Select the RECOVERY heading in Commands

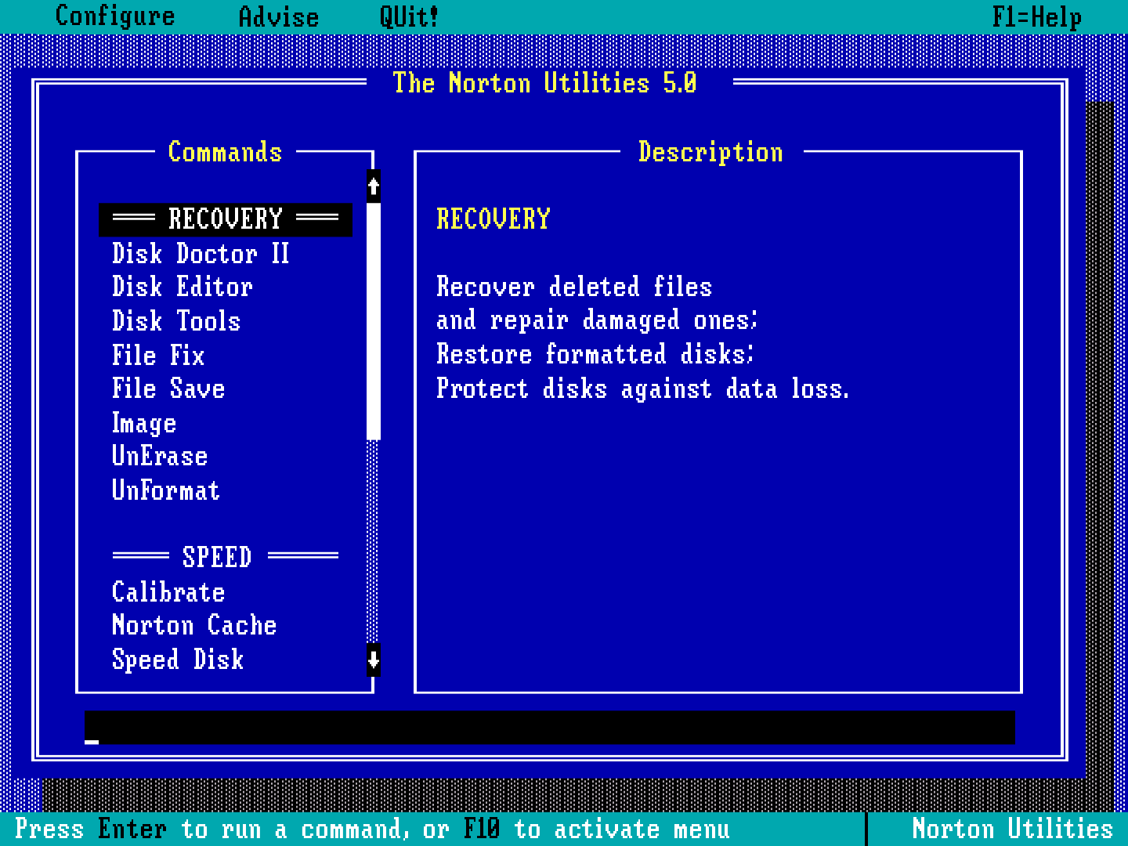click(x=225, y=219)
